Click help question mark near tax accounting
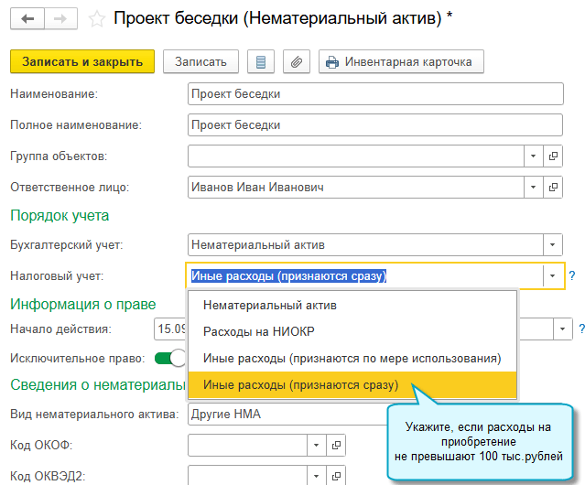This screenshot has height=485, width=585. [572, 275]
